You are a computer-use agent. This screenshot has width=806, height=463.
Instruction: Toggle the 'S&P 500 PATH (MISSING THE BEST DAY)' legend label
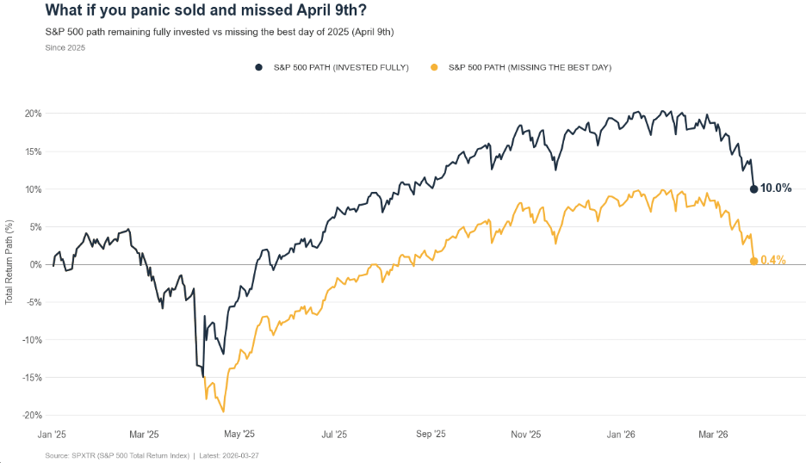click(530, 66)
